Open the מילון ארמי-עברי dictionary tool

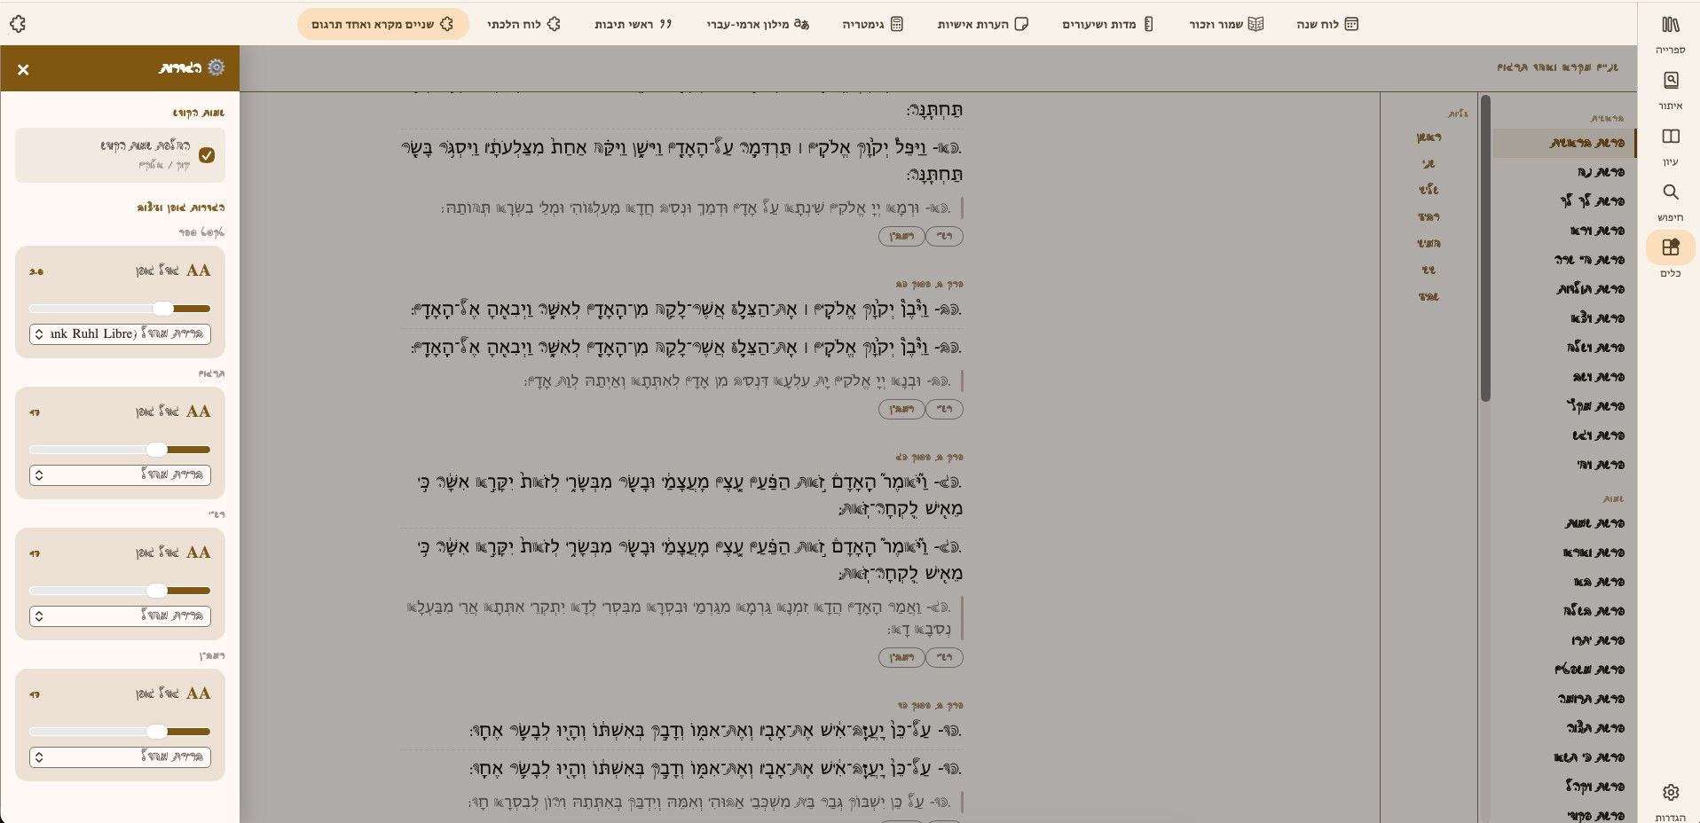(758, 24)
